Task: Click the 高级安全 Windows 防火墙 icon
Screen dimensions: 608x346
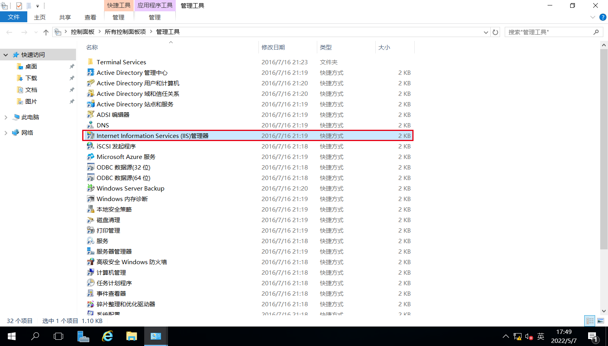Action: coord(90,262)
